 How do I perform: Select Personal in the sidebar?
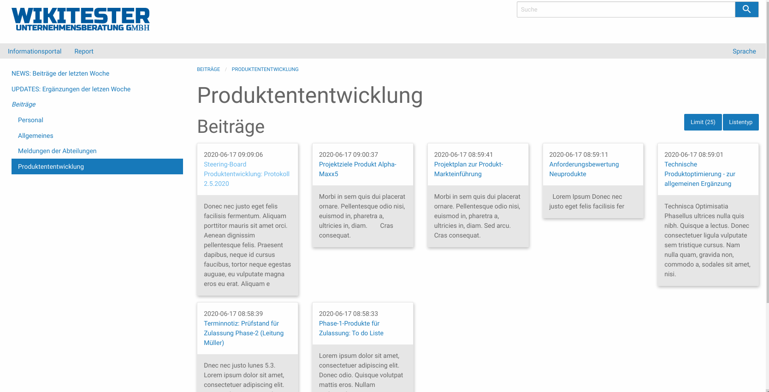coord(30,120)
